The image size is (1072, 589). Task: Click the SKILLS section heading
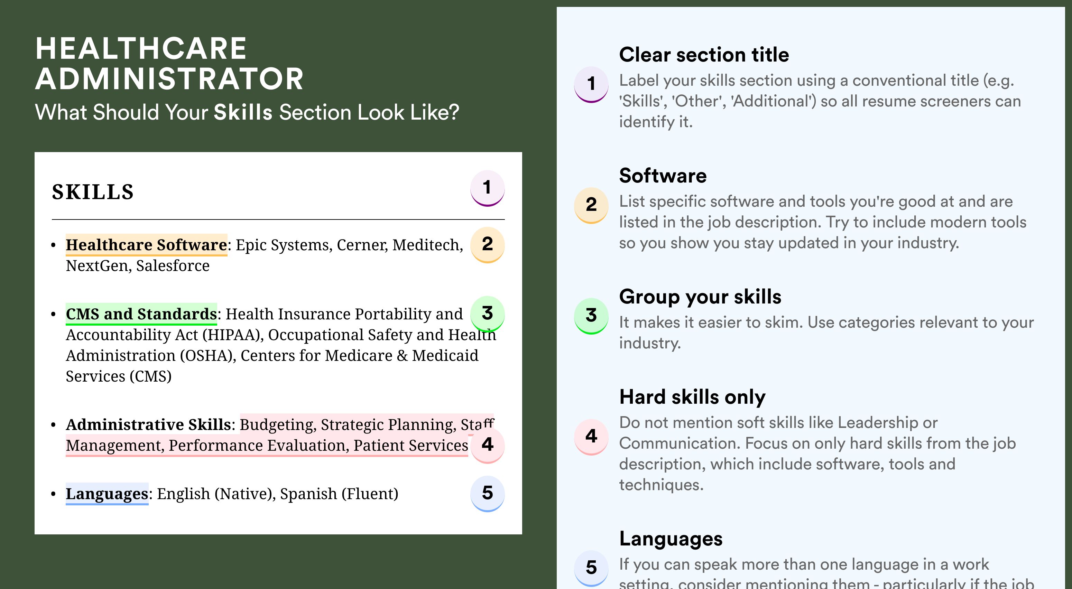tap(93, 192)
